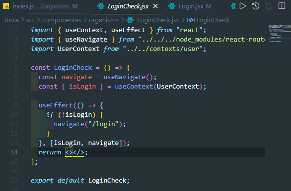The height and width of the screenshot is (191, 291).
Task: Click the React icon in editor toolbar
Action: click(x=233, y=6)
